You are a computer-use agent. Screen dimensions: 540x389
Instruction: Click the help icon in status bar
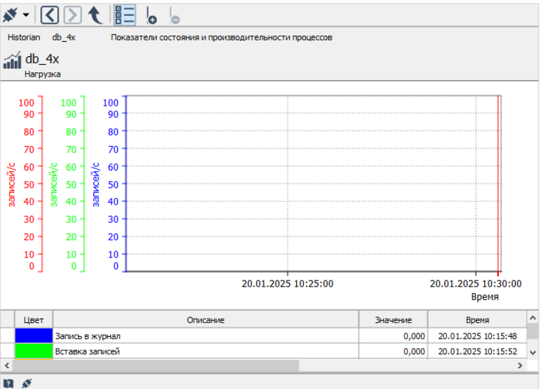click(10, 383)
